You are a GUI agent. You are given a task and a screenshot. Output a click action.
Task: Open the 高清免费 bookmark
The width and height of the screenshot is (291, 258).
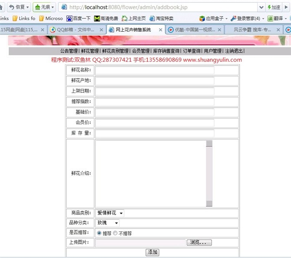pos(106,18)
